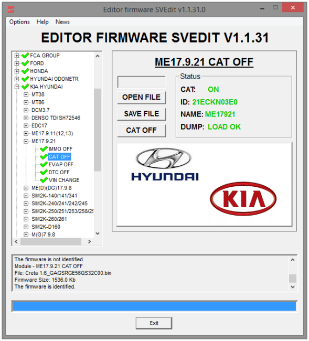
Task: Click the green checkmark next to VIN CHANGE
Action: pos(44,180)
